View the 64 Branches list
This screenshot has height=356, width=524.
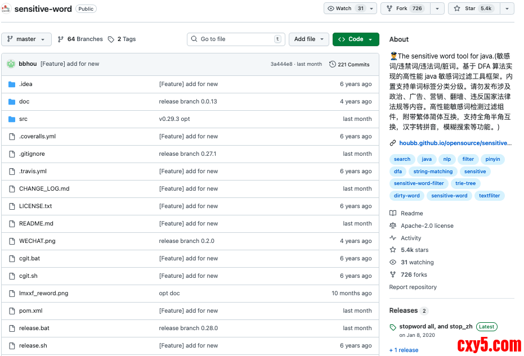[x=80, y=39]
